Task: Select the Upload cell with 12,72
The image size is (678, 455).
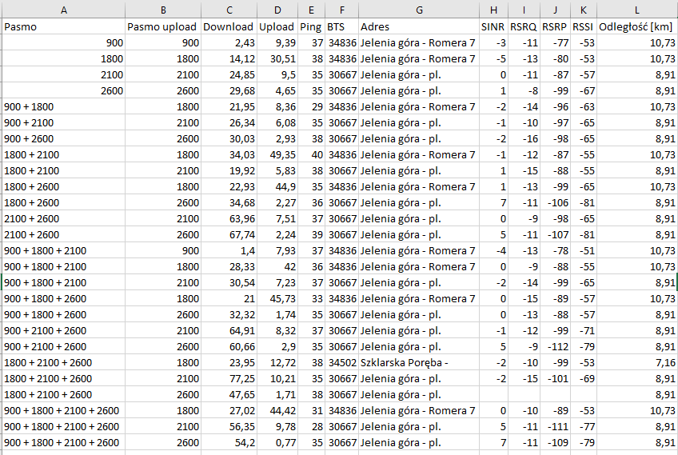Action: [277, 363]
